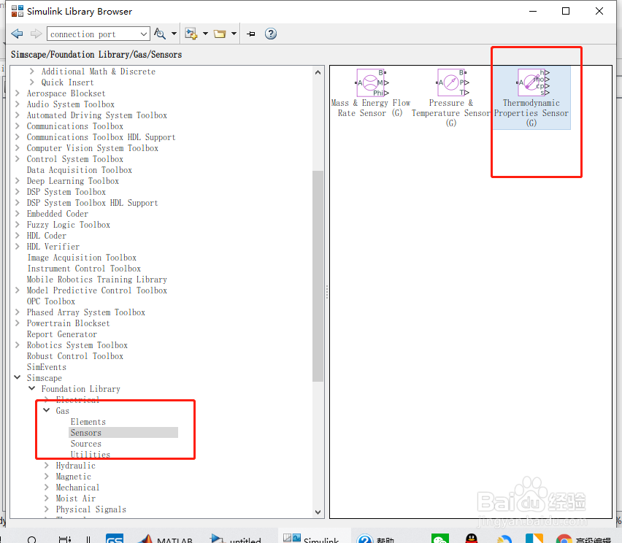Expand HDL Coder node
622x543 pixels.
pyautogui.click(x=17, y=236)
